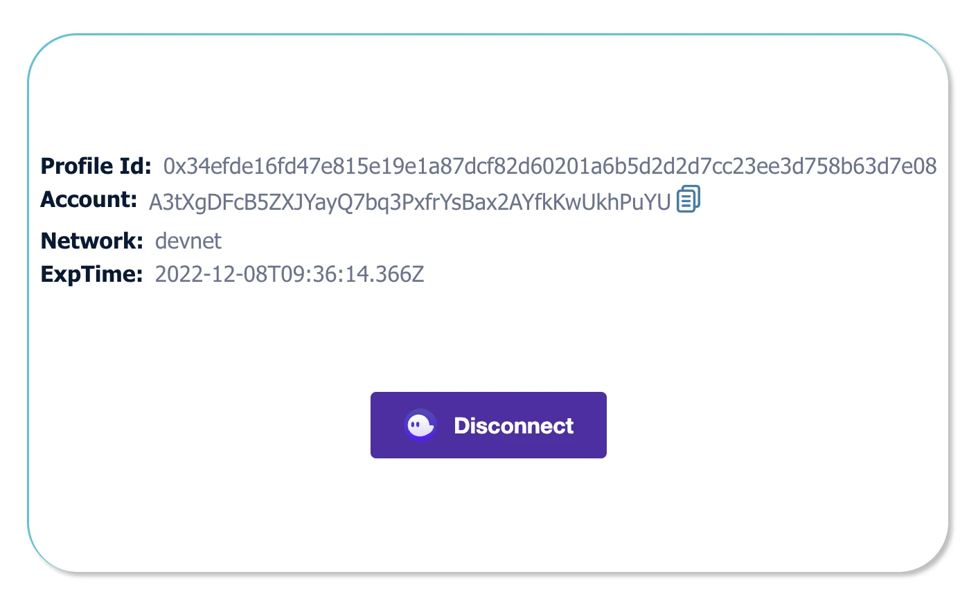Copy the account address with clipboard icon
This screenshot has width=978, height=601.
pos(688,199)
